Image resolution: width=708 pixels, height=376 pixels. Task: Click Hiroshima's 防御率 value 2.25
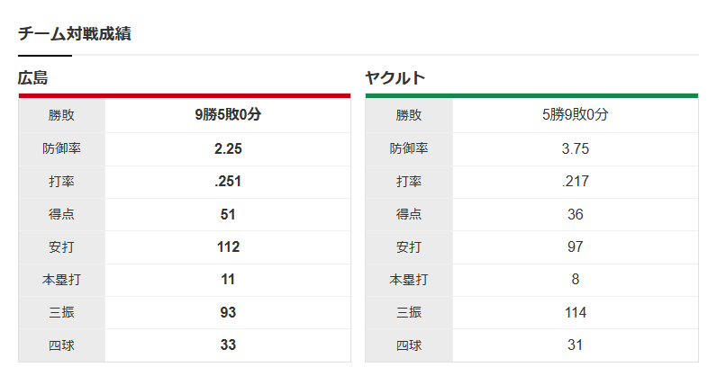coord(228,148)
